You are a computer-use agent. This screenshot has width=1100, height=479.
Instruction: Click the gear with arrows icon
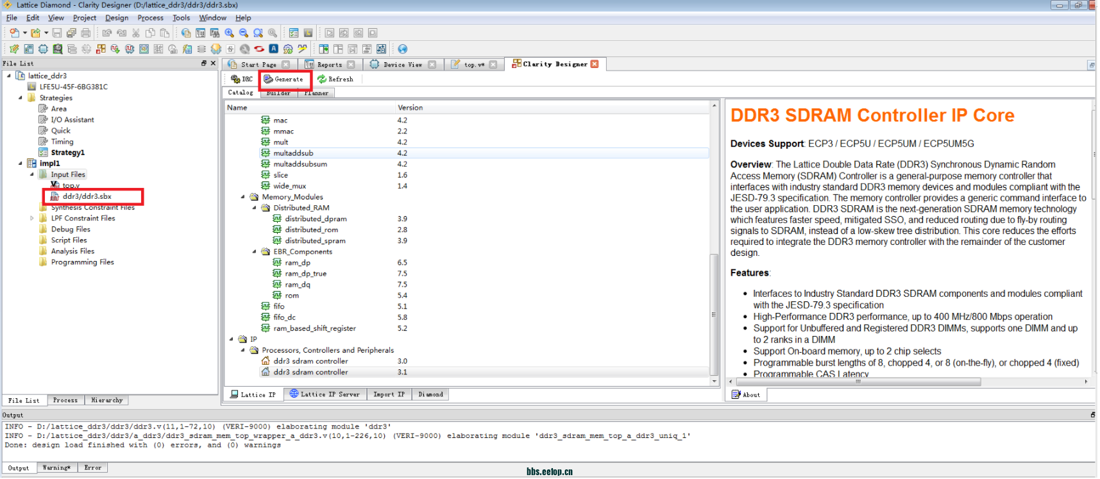coord(288,49)
